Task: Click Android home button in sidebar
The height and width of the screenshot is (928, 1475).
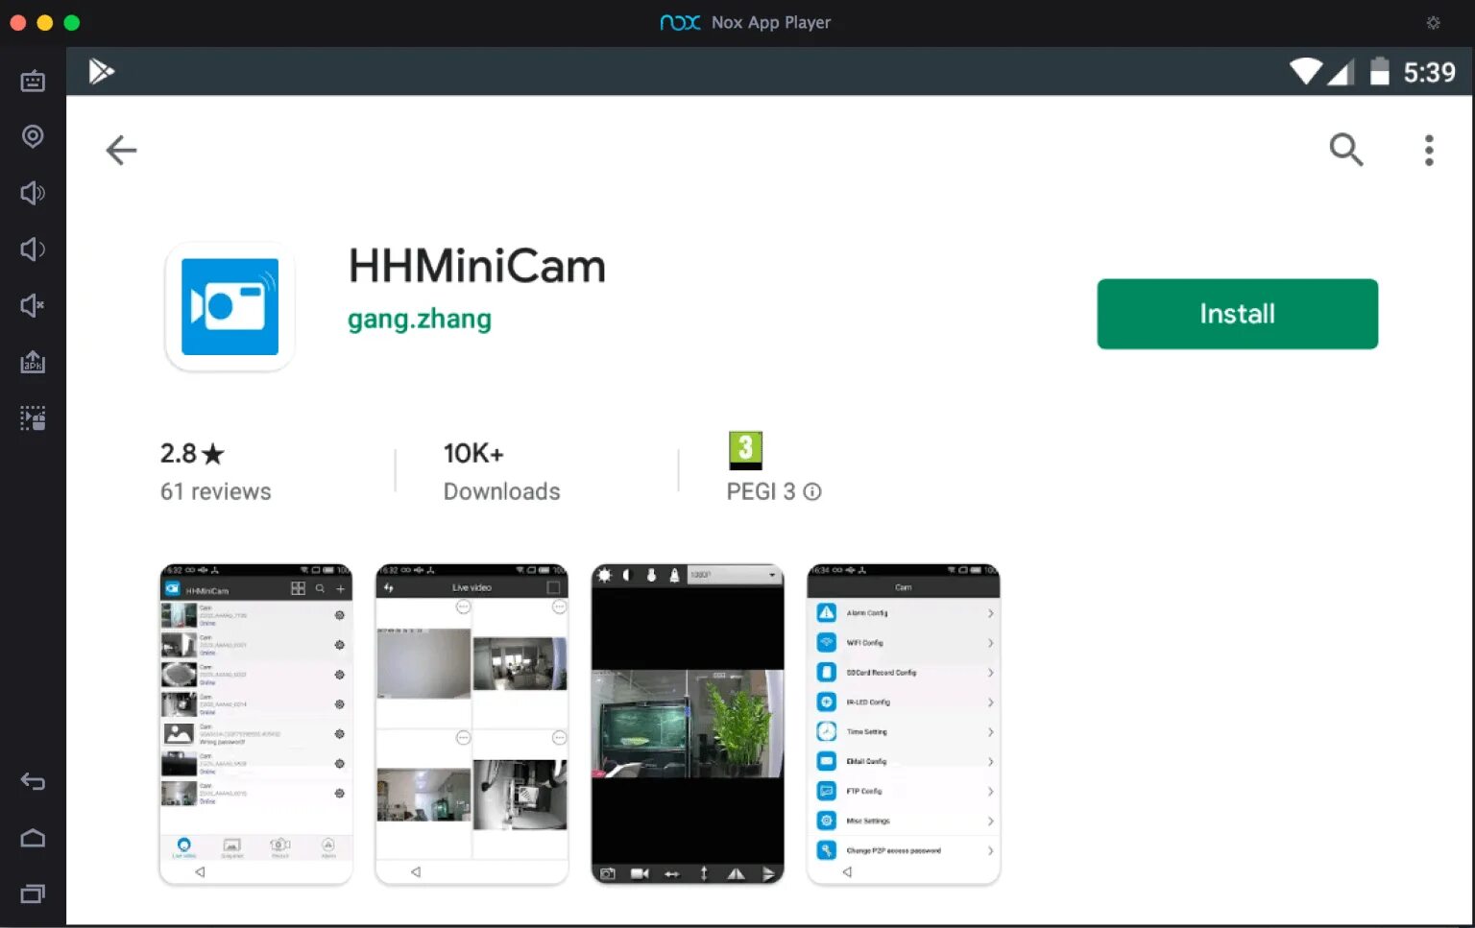Action: [x=33, y=838]
